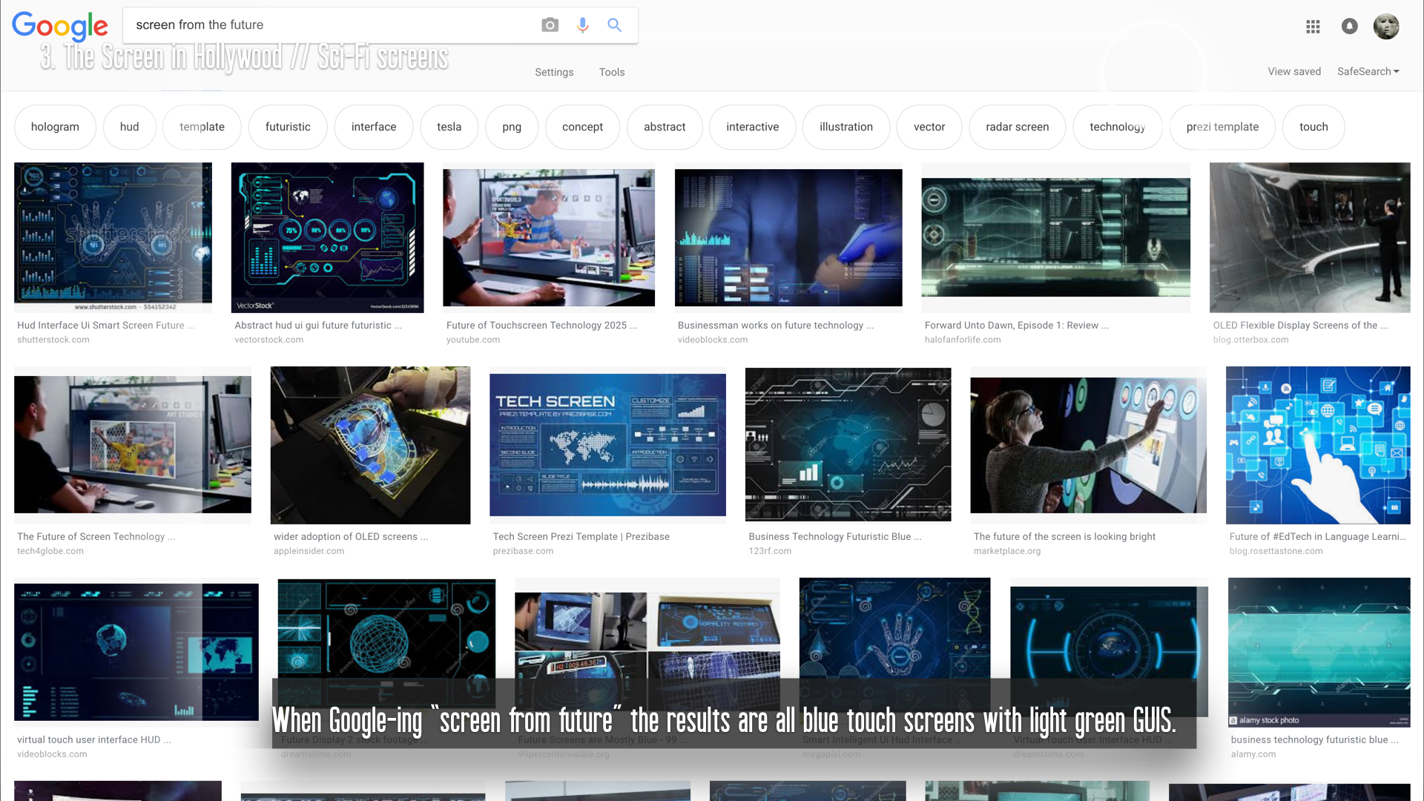Click the blog.rosettastone.com source link
Image resolution: width=1424 pixels, height=801 pixels.
(x=1276, y=551)
